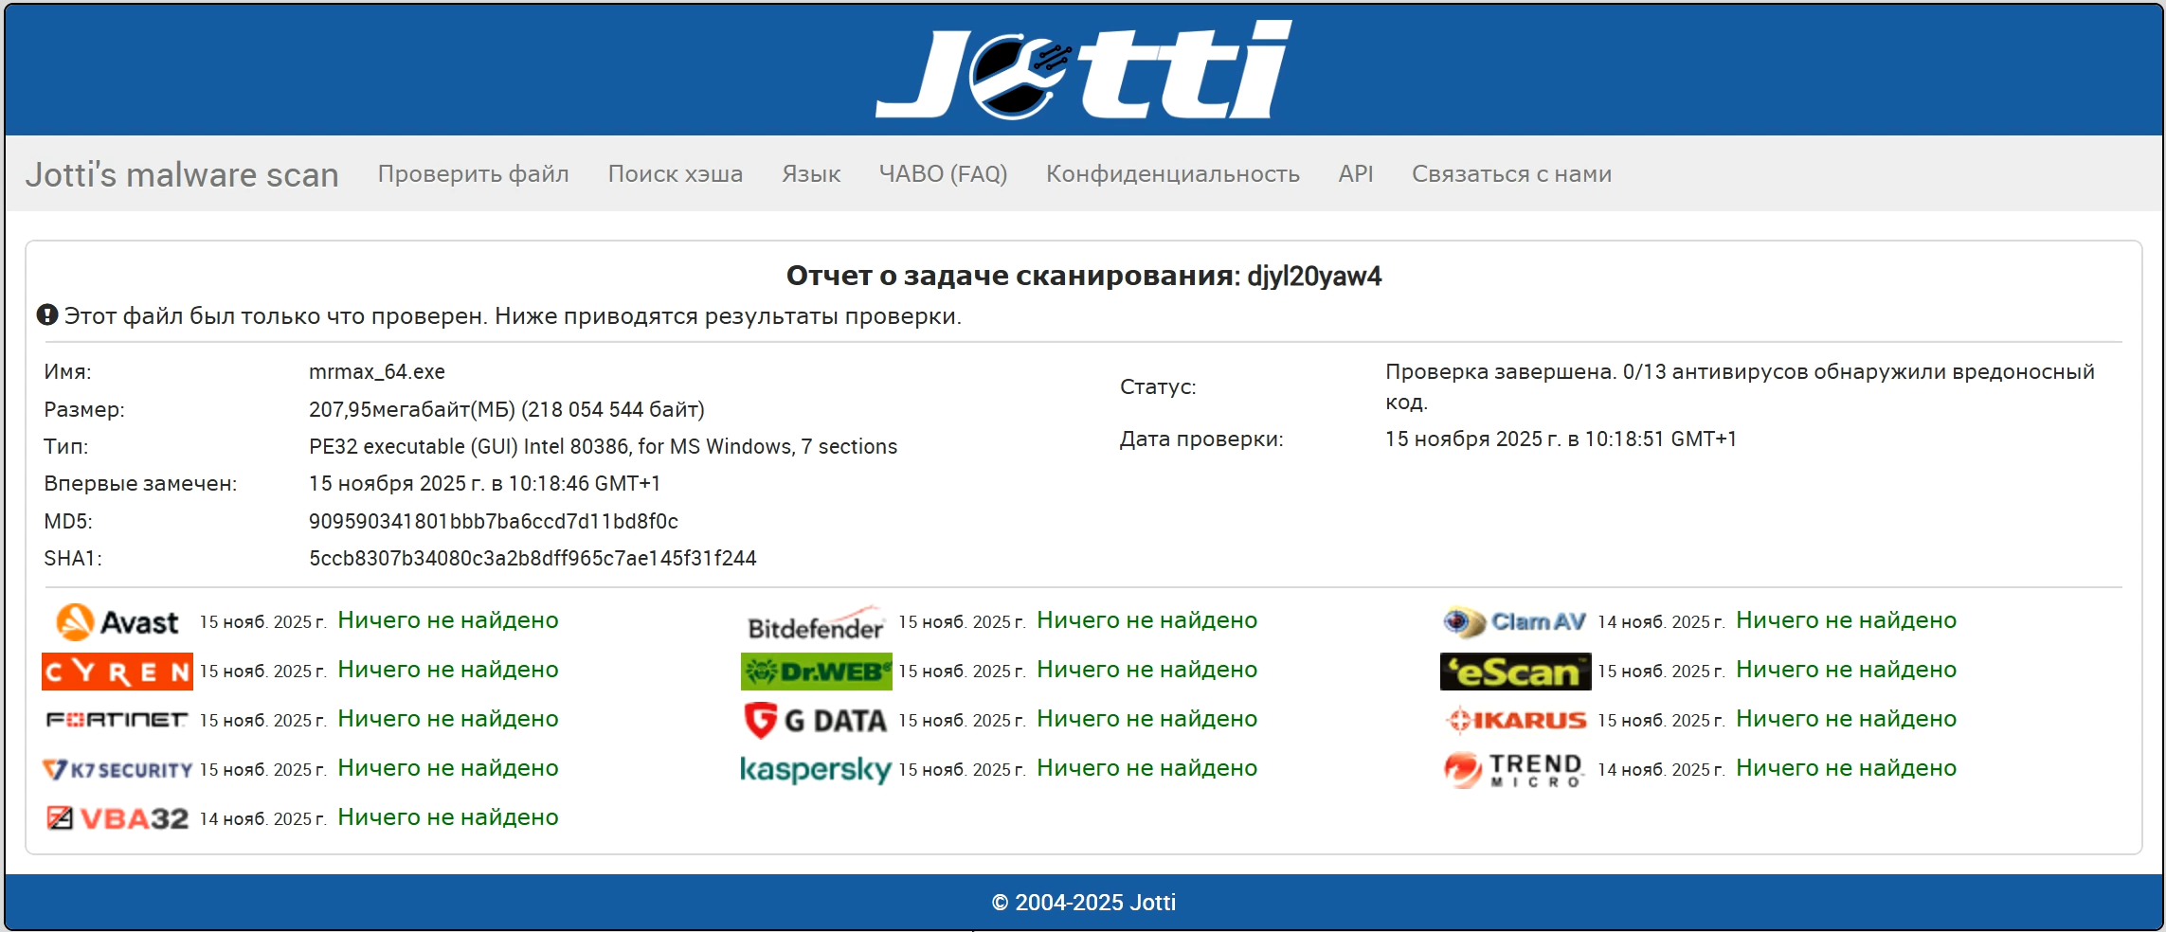This screenshot has height=932, width=2166.
Task: Open the Конфиденциальность page
Action: 1172,174
